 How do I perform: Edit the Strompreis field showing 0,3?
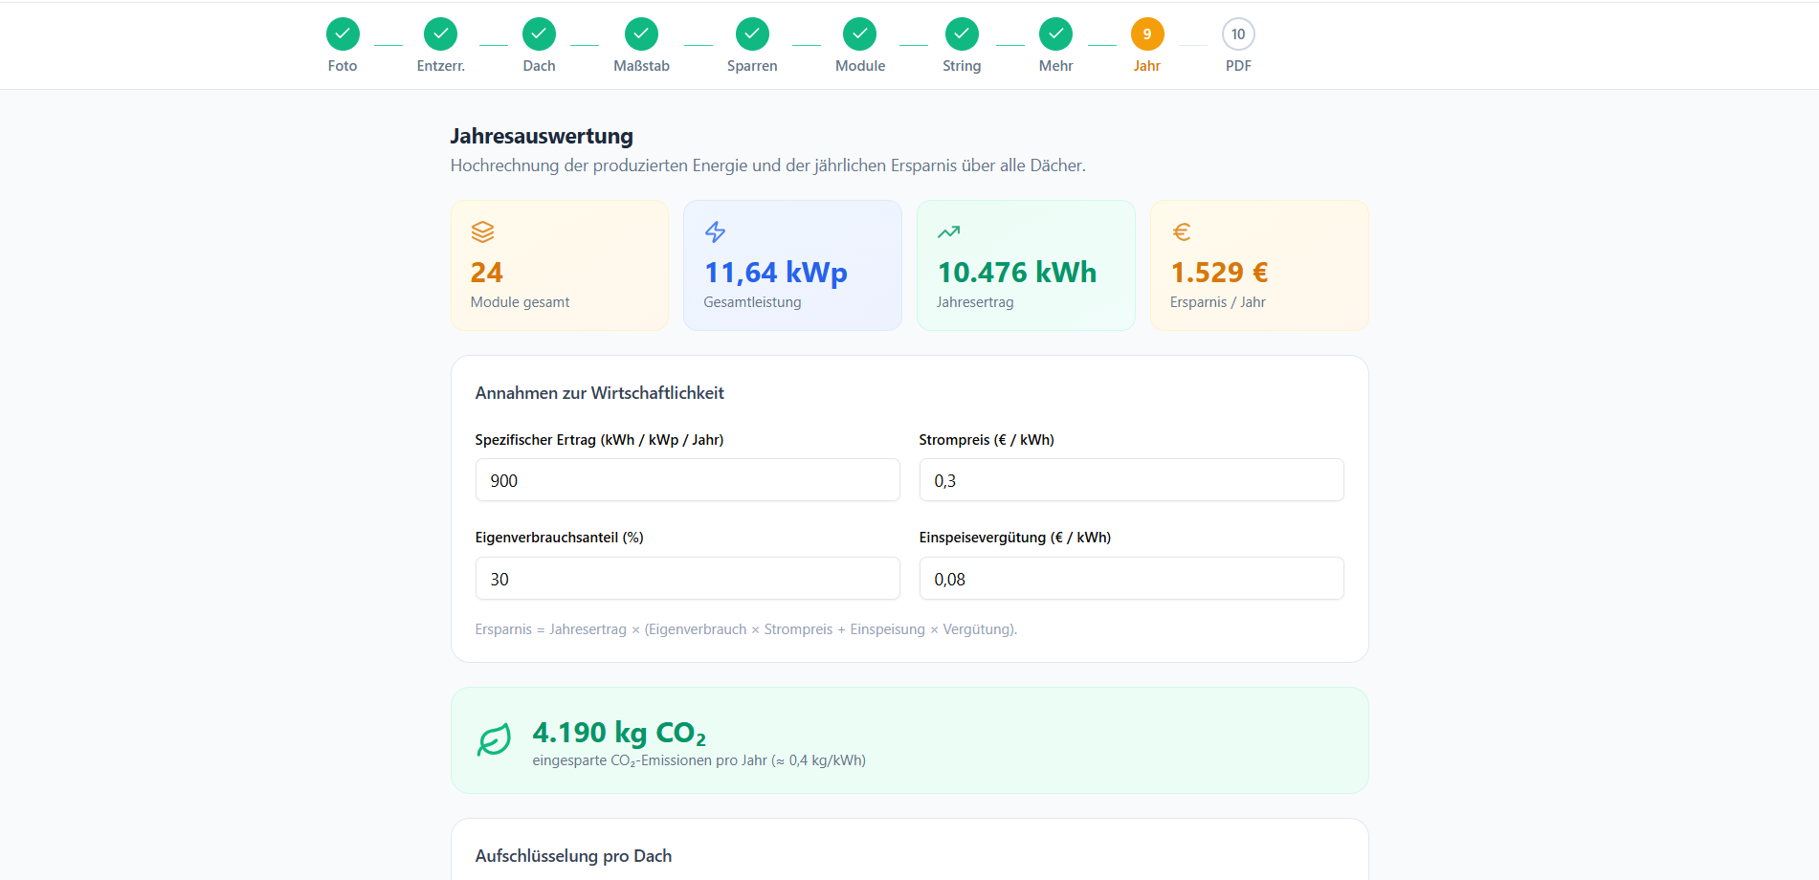pos(1131,480)
